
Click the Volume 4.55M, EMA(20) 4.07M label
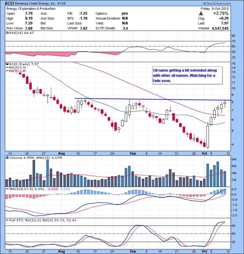35,158
